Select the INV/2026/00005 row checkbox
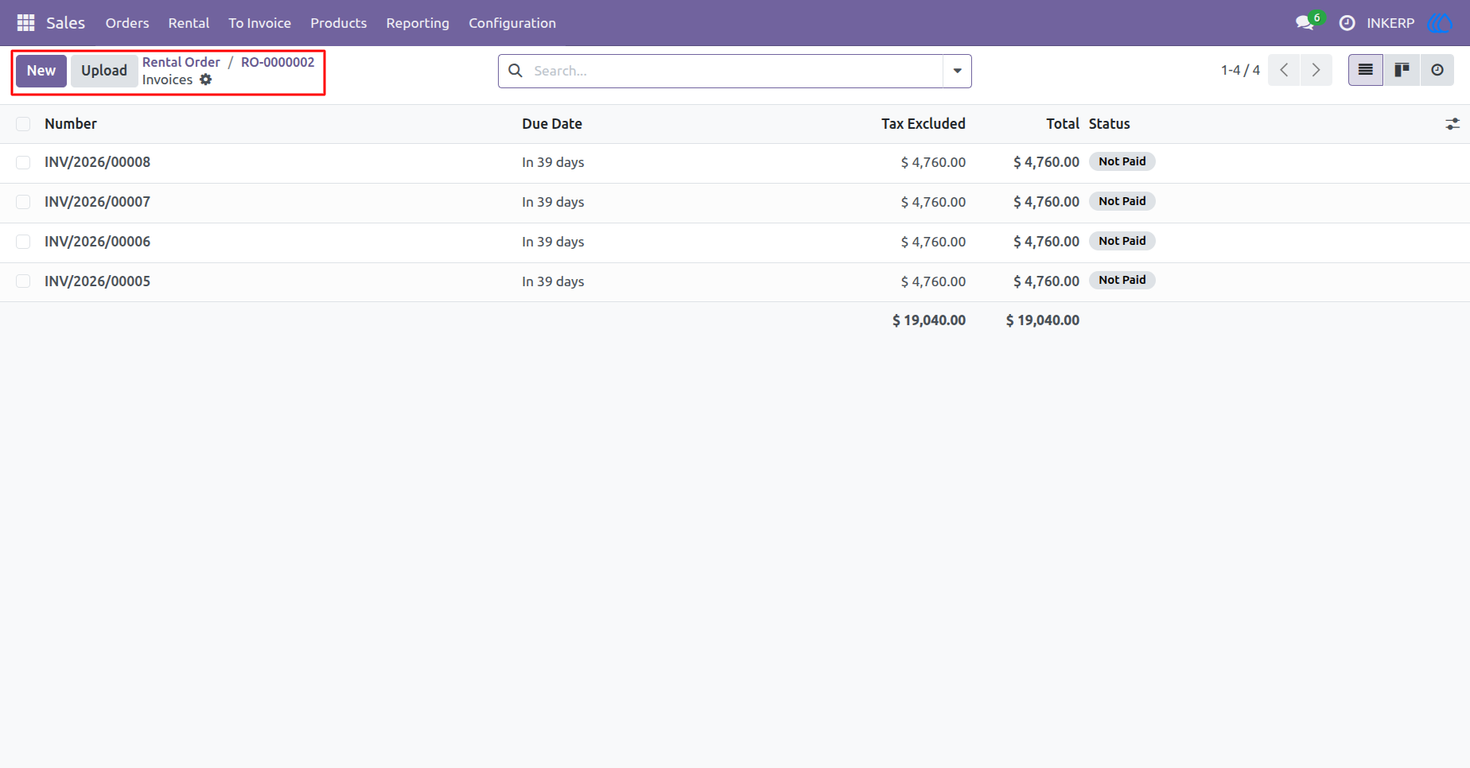1470x768 pixels. tap(23, 281)
